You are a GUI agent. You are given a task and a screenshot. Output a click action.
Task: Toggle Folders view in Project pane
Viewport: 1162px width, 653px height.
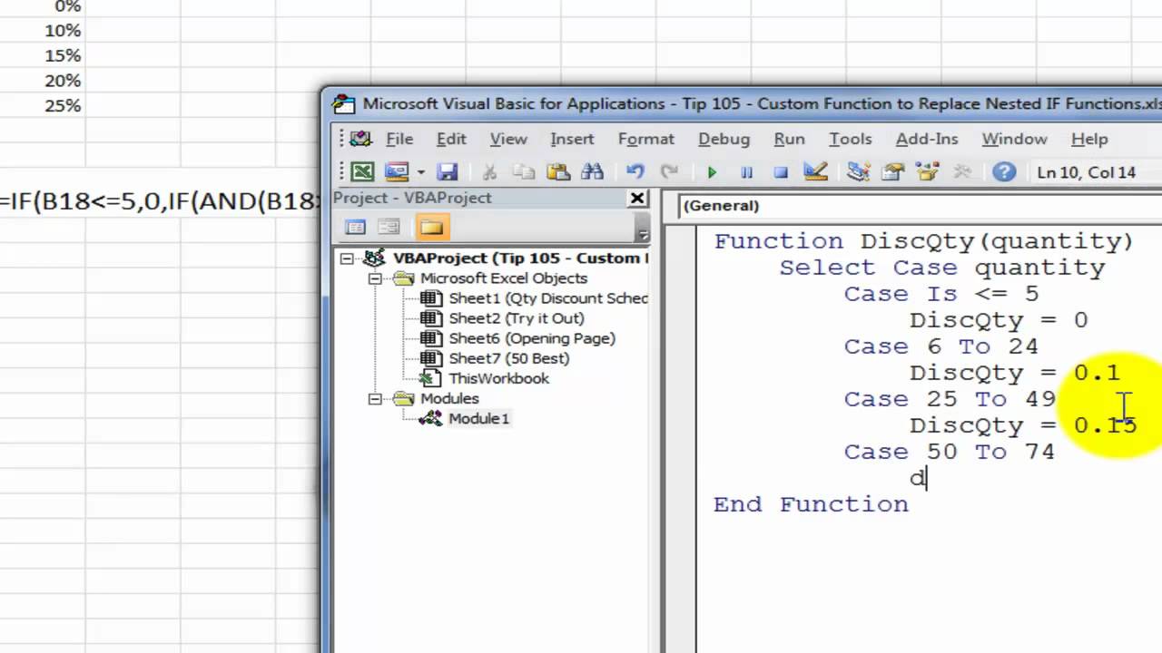pyautogui.click(x=431, y=227)
